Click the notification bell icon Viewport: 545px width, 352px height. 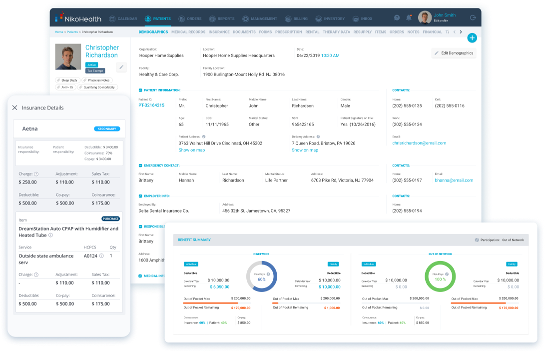pos(408,17)
